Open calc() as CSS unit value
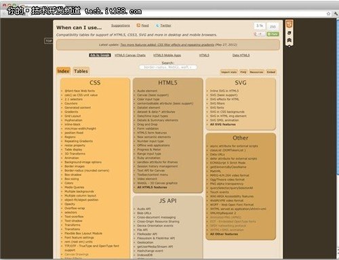 pos(81,95)
